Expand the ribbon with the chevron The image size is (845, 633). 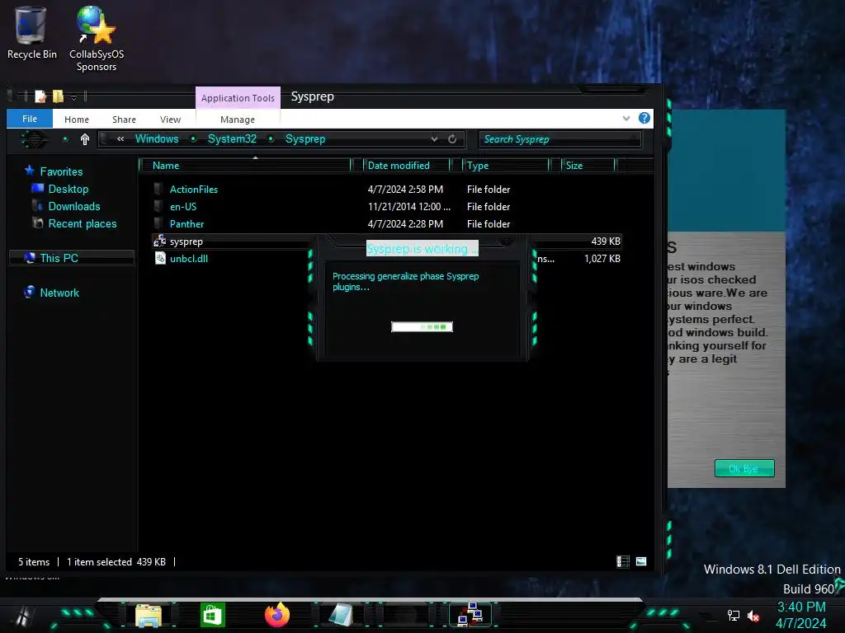pyautogui.click(x=626, y=119)
